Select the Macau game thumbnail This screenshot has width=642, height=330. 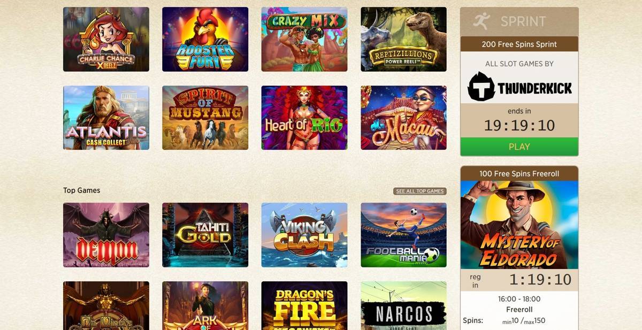[403, 118]
